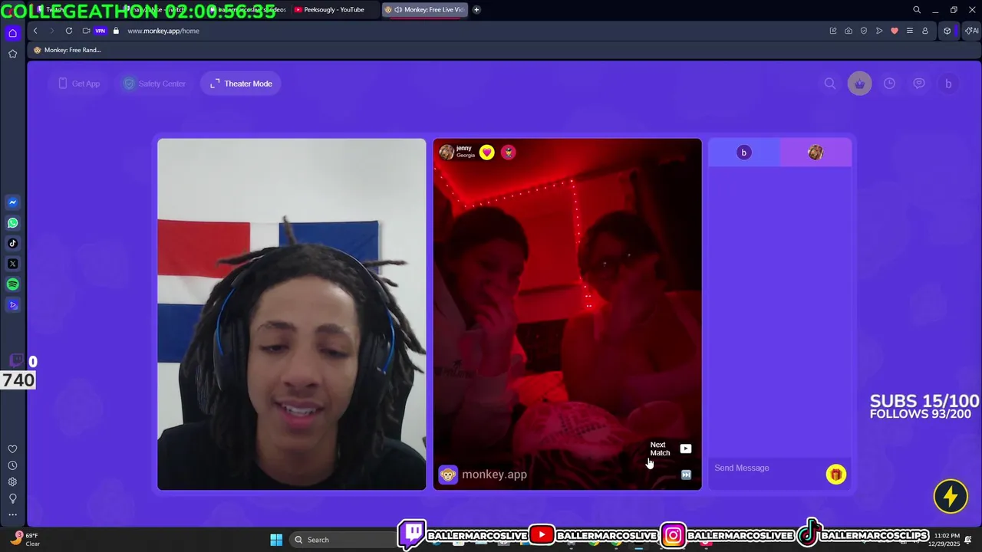Open the sidebar heart (pinboards) icon
The width and height of the screenshot is (982, 552).
coord(12,449)
